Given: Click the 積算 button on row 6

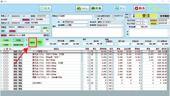Looking at the screenshot, I should (20, 66).
